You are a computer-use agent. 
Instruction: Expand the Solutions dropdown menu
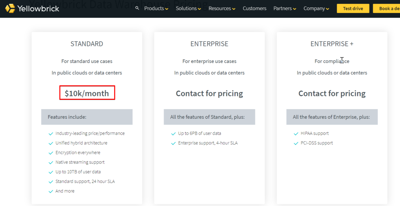(x=188, y=8)
